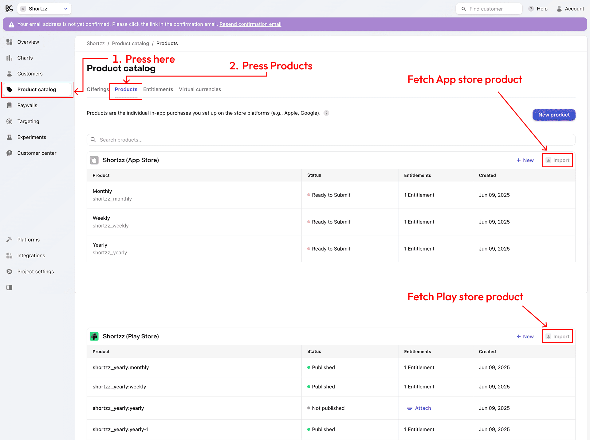Click the info icon beside products description
This screenshot has height=440, width=590.
click(x=326, y=113)
